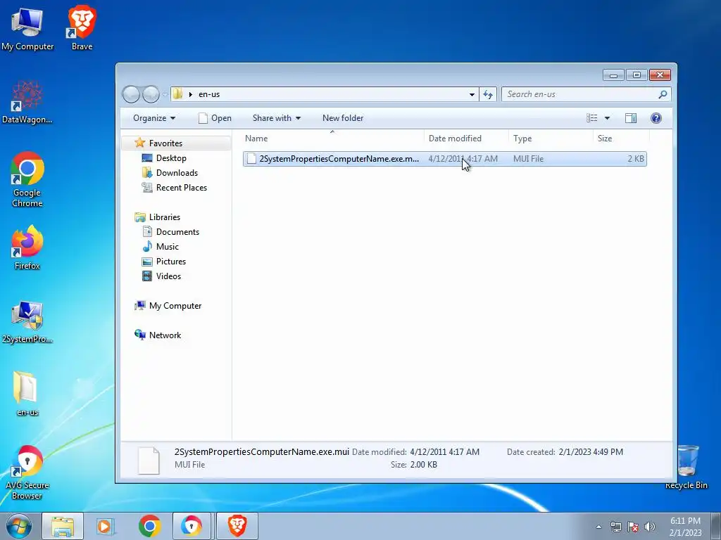
Task: Select the 2SystemPropertiesComputerName.exe.mui file row
Action: 445,159
